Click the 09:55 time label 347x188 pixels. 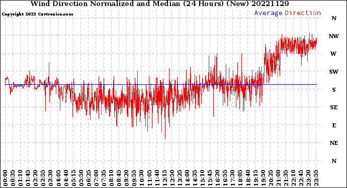pos(134,178)
